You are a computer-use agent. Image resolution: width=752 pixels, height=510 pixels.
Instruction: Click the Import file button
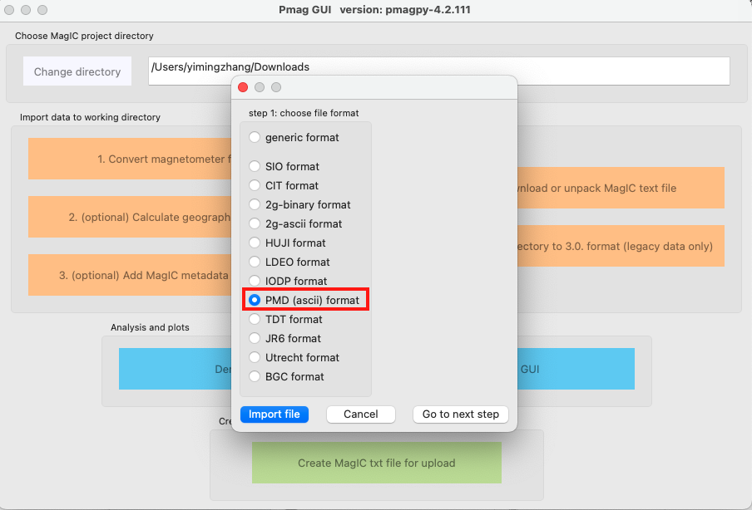coord(274,414)
